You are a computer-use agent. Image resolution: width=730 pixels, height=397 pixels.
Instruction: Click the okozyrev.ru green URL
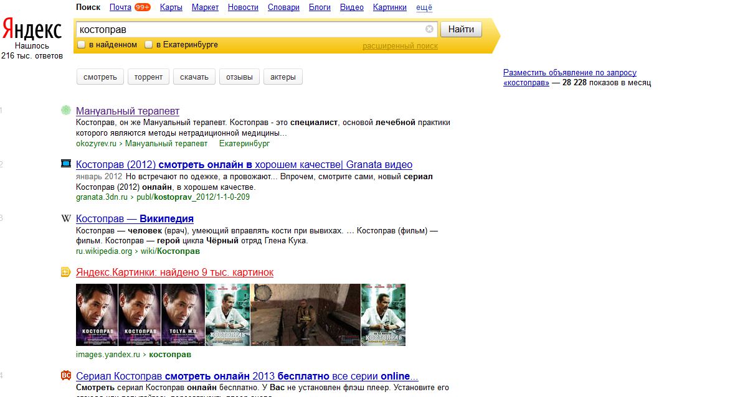point(96,144)
